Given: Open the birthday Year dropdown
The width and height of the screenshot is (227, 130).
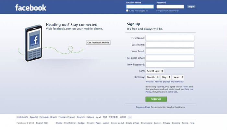Looking at the screenshot, I should coord(178,77).
